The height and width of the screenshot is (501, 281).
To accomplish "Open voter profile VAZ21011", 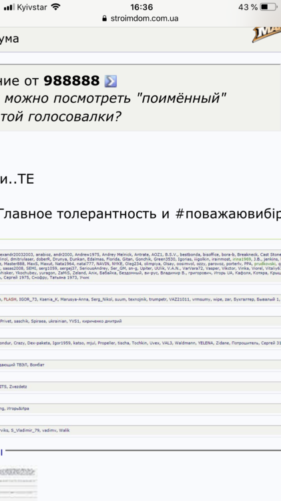I will click(180, 299).
